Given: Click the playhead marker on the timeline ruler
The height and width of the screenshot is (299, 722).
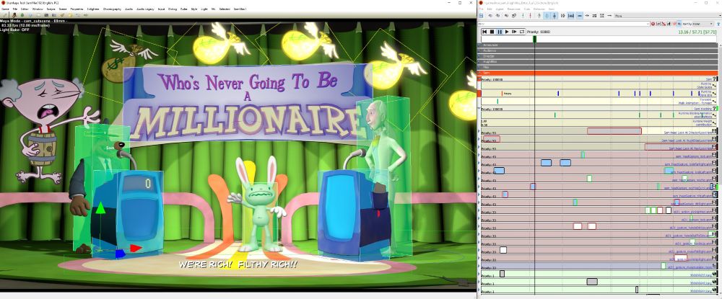Looking at the screenshot, I should (x=534, y=40).
